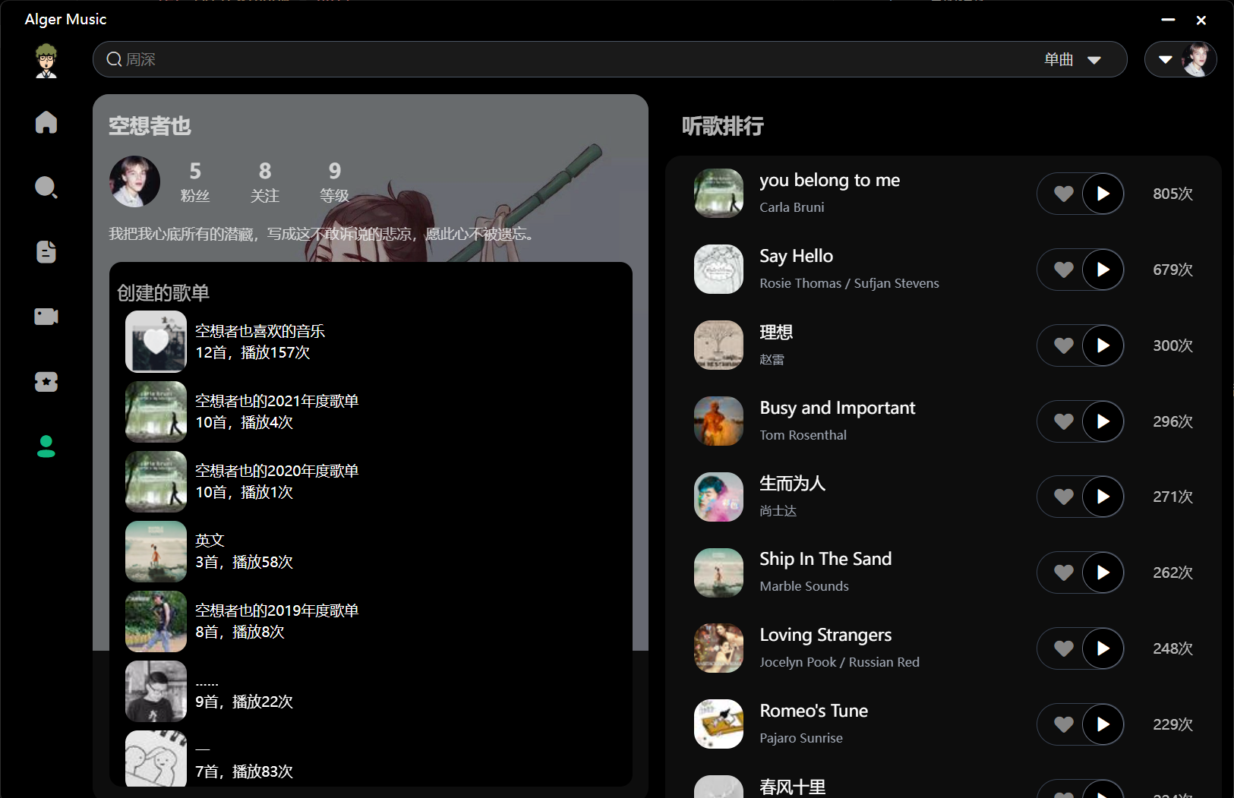The height and width of the screenshot is (798, 1234).
Task: Like the song 'you belong to me'
Action: pyautogui.click(x=1062, y=194)
